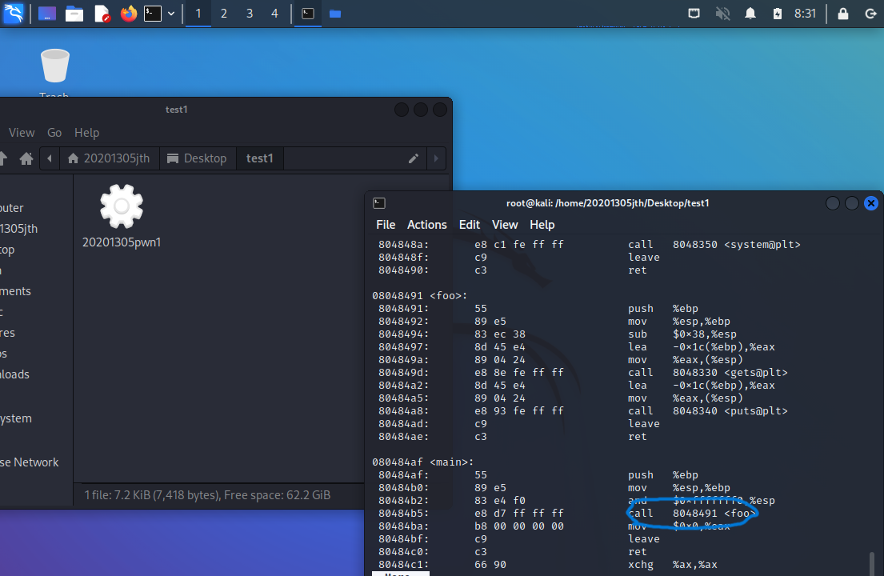Viewport: 884px width, 576px height.
Task: Open the File menu in terminal
Action: point(386,224)
